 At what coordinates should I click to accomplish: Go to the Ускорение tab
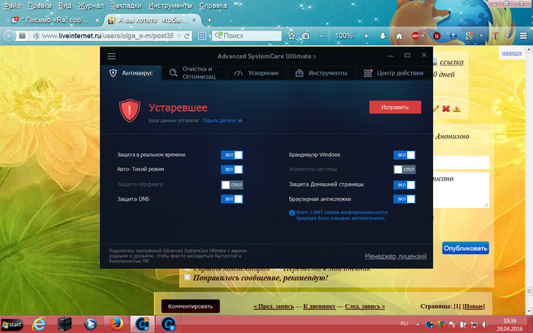click(257, 73)
